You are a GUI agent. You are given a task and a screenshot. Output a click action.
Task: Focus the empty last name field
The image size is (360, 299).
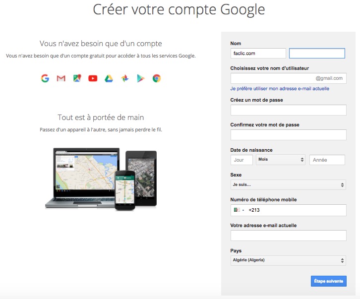pyautogui.click(x=317, y=53)
